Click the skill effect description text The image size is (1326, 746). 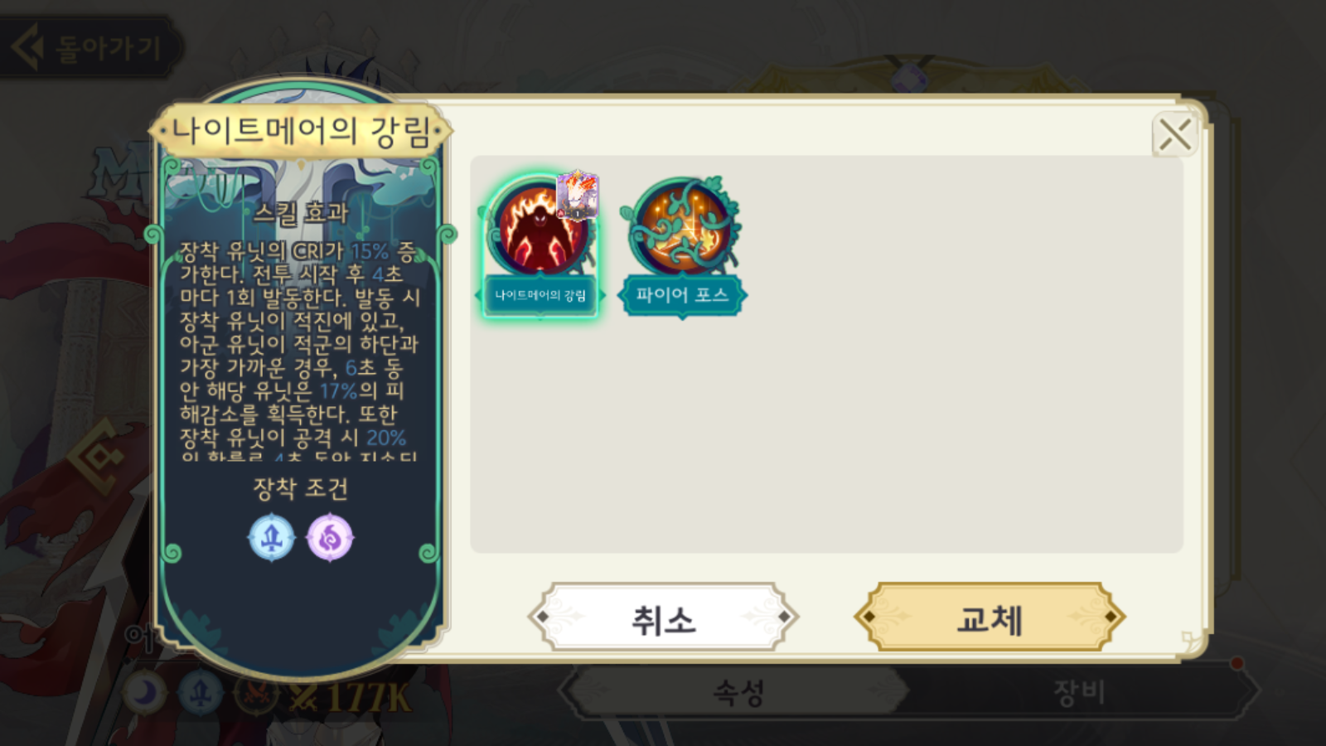[300, 348]
